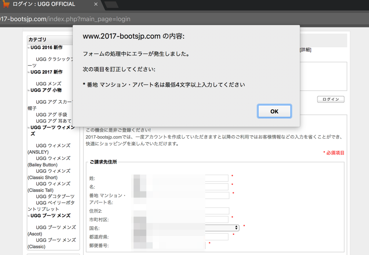The height and width of the screenshot is (255, 369).
Task: Open the [詳細] link
Action: coord(306,50)
